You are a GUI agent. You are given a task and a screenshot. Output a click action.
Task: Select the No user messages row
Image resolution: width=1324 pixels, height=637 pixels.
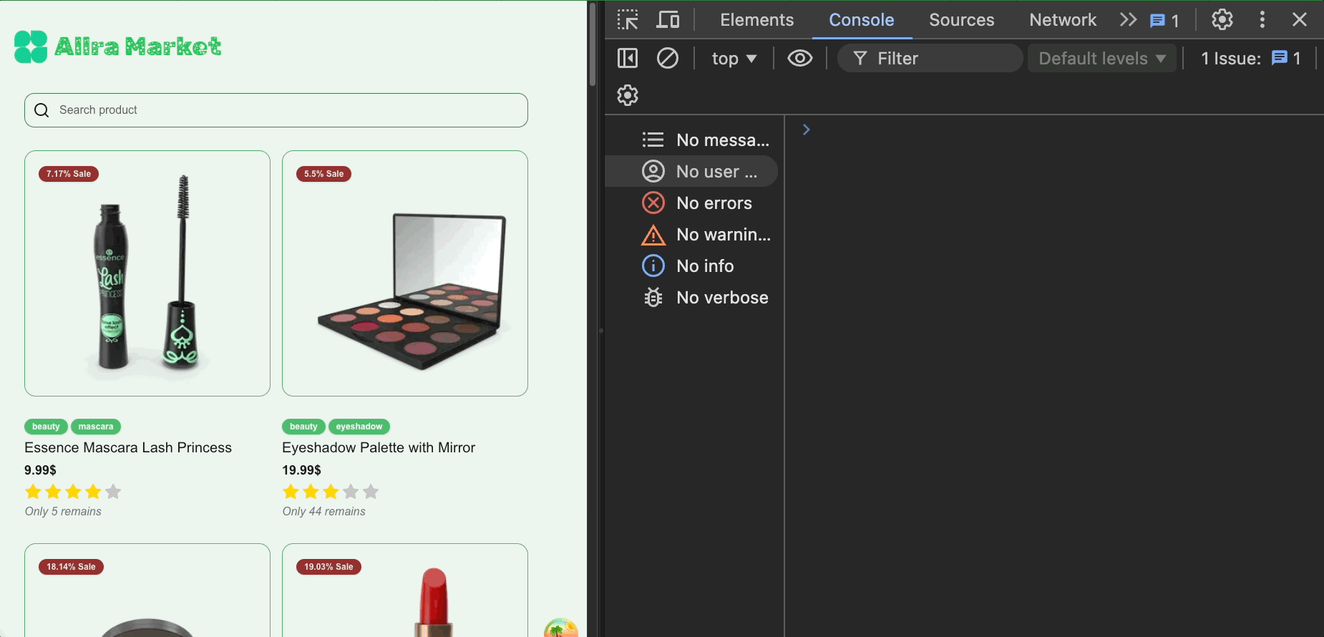coord(691,171)
